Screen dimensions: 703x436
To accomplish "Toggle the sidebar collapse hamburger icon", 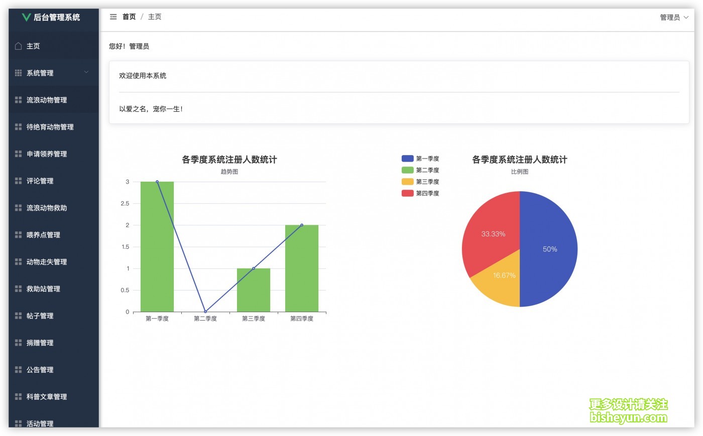I will 113,17.
